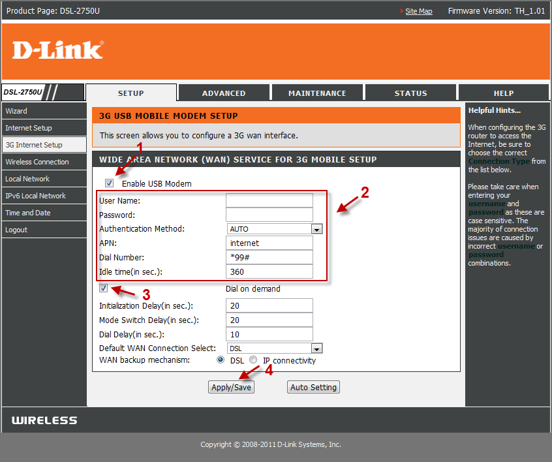
Task: Open the STATUS tab
Action: point(411,93)
